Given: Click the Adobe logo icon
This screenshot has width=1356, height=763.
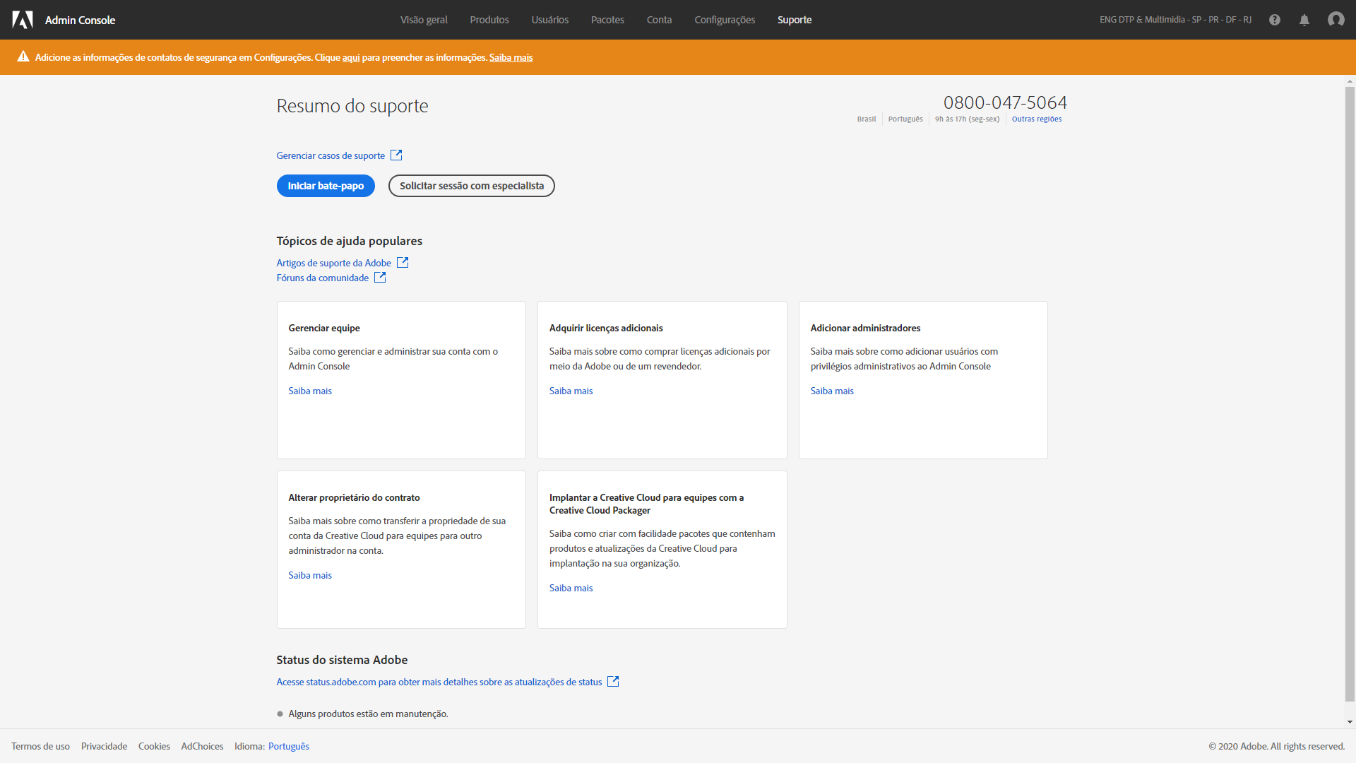Looking at the screenshot, I should coord(23,20).
